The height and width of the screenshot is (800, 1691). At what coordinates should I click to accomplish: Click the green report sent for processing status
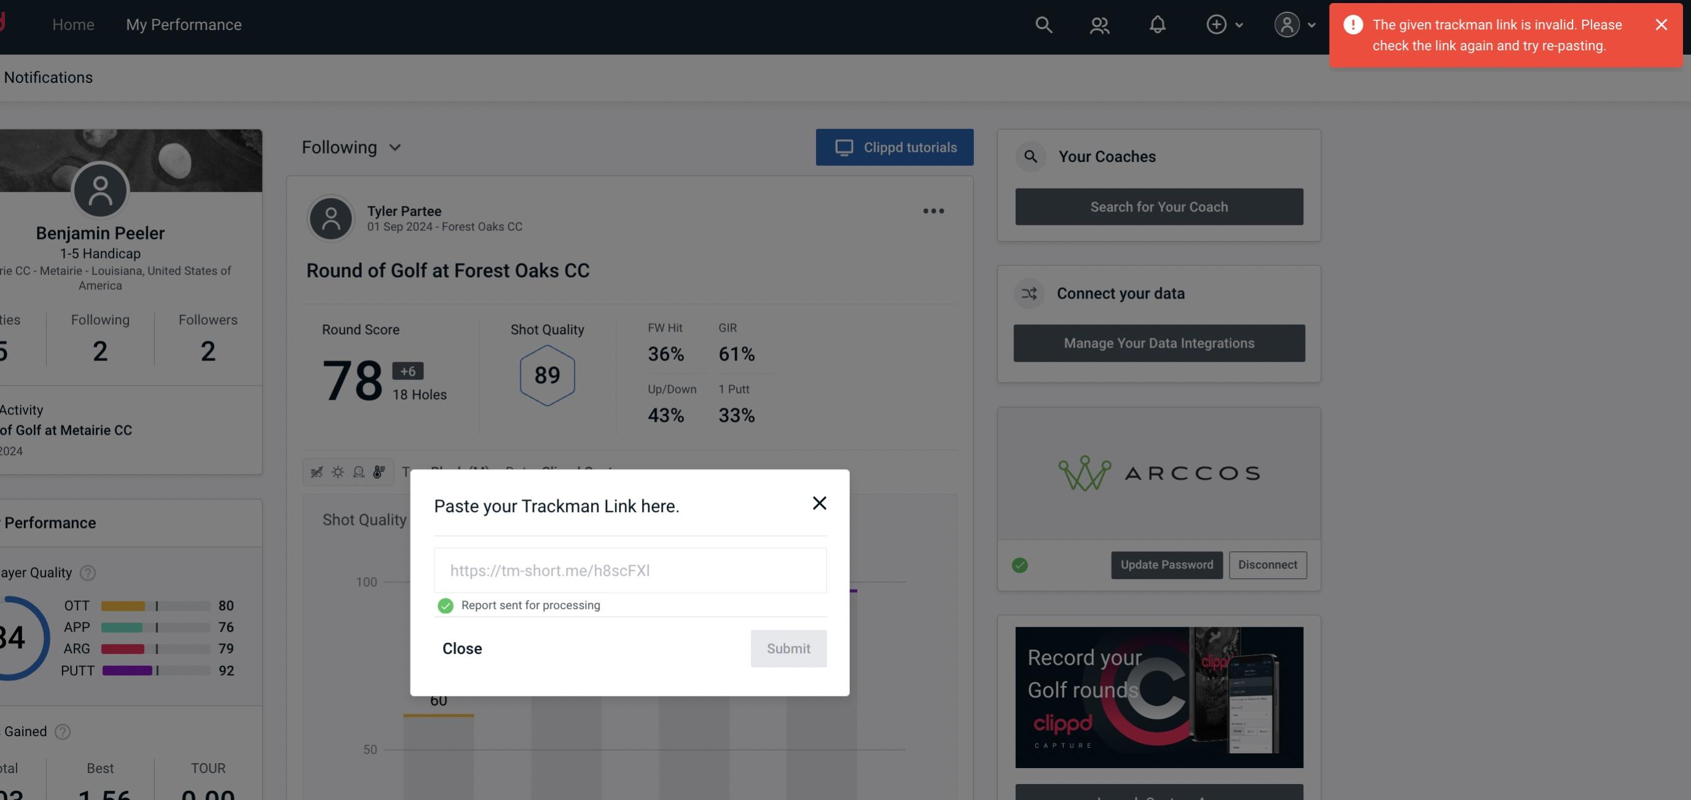click(444, 605)
